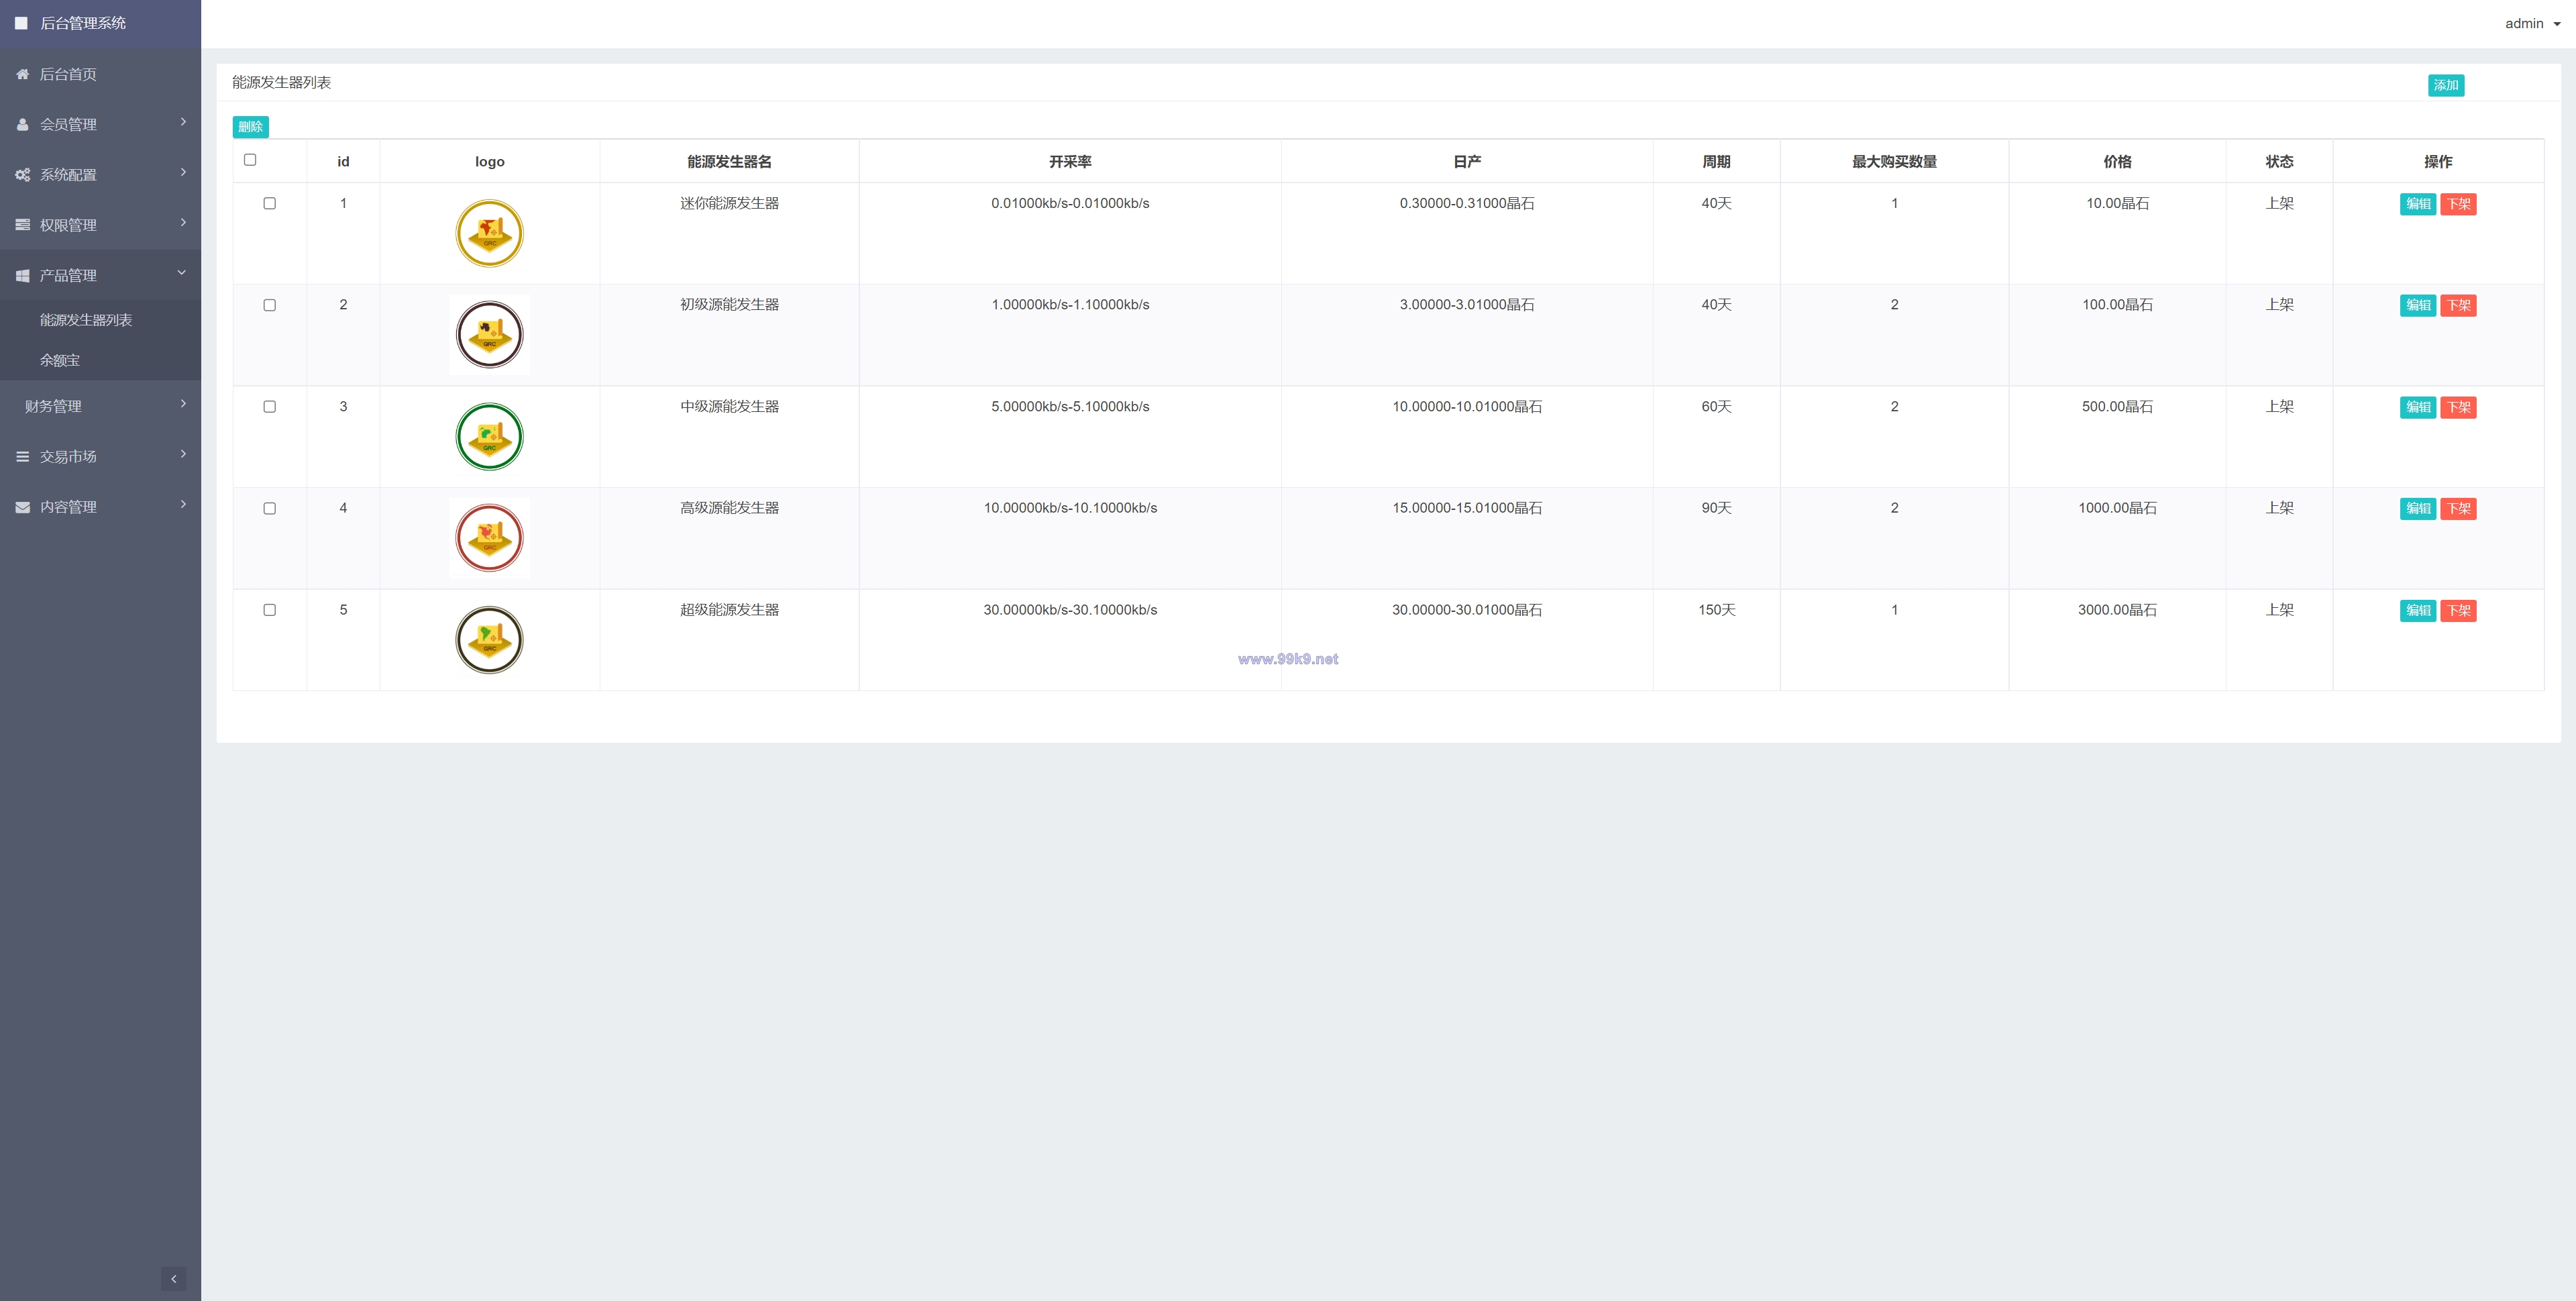Click the 150天 period cell
This screenshot has width=2576, height=1301.
click(1716, 610)
